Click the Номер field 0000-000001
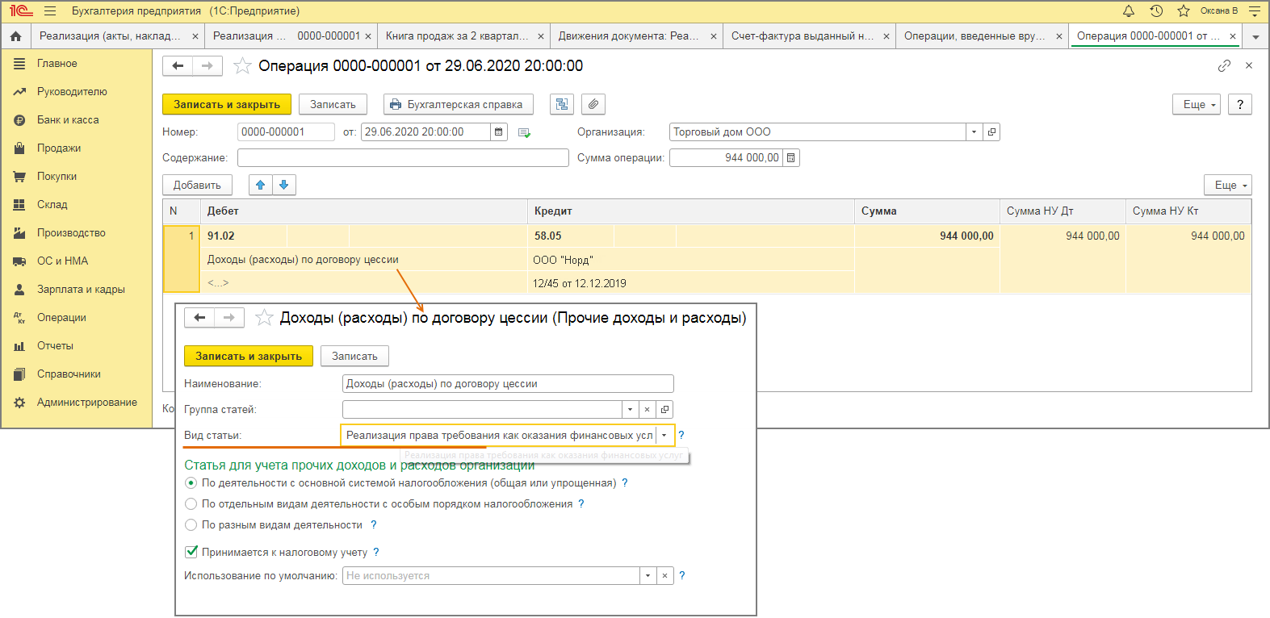This screenshot has width=1270, height=618. (x=286, y=132)
